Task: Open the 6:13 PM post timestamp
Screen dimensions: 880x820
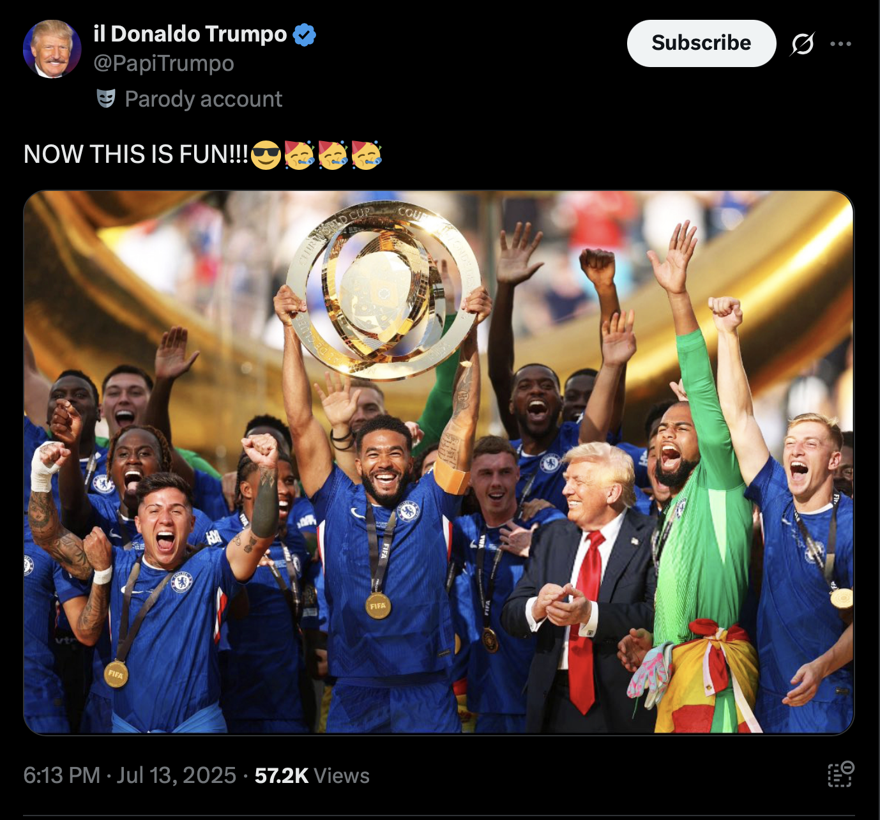Action: tap(62, 775)
